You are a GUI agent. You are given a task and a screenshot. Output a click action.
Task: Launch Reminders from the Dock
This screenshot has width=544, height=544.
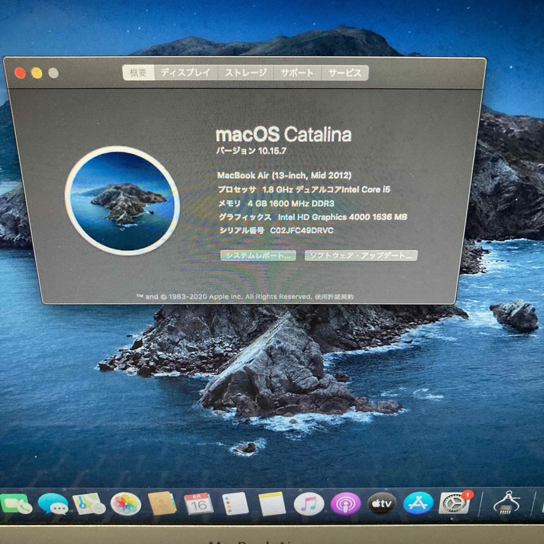coord(236,504)
